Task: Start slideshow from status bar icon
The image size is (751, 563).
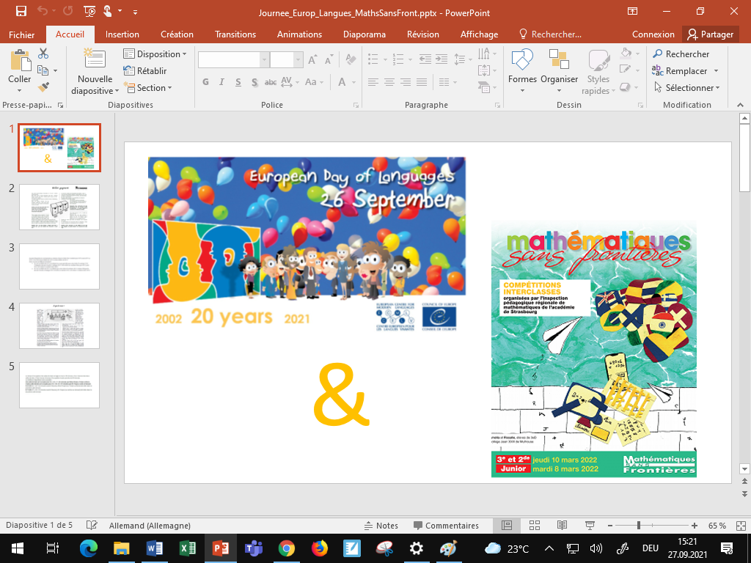Action: click(x=589, y=526)
